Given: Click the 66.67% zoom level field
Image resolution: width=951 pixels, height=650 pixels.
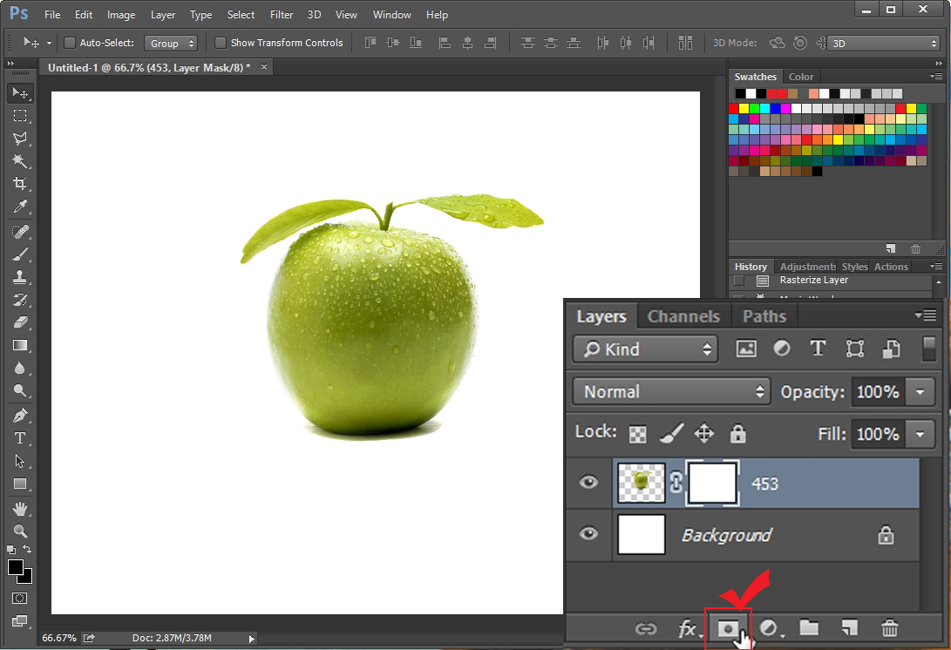Looking at the screenshot, I should [x=58, y=638].
